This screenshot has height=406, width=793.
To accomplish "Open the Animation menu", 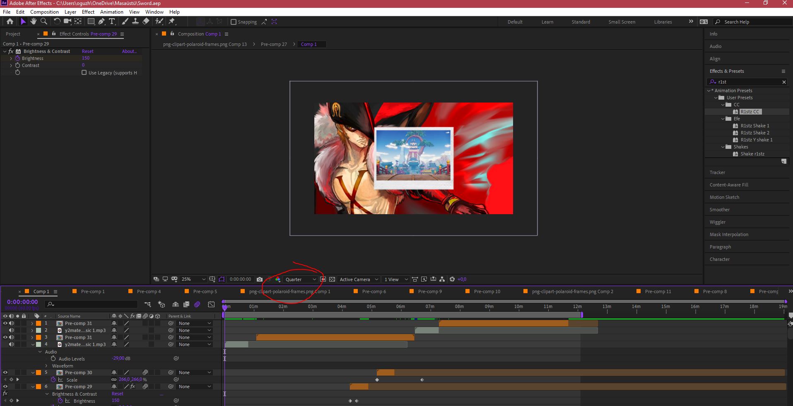I will coord(112,12).
